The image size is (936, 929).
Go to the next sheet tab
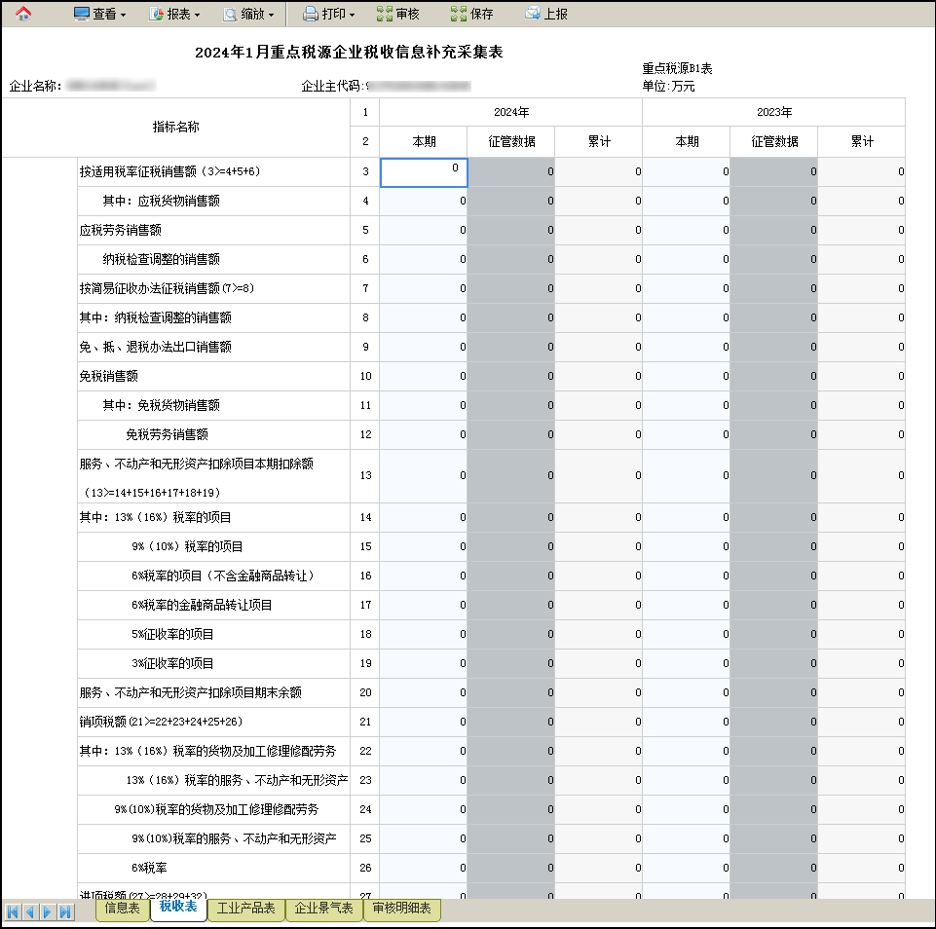(47, 911)
